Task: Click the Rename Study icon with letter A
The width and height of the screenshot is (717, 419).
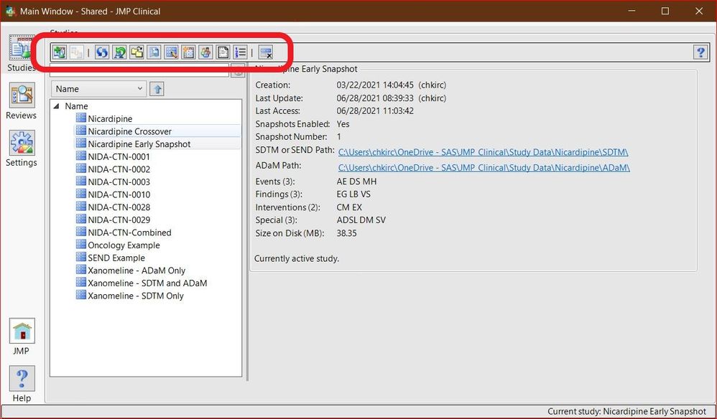Action: point(119,52)
